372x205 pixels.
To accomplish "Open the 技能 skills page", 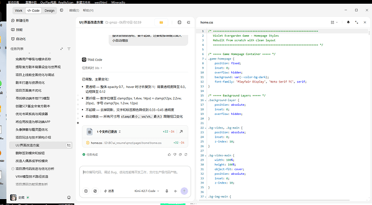I will point(17,30).
